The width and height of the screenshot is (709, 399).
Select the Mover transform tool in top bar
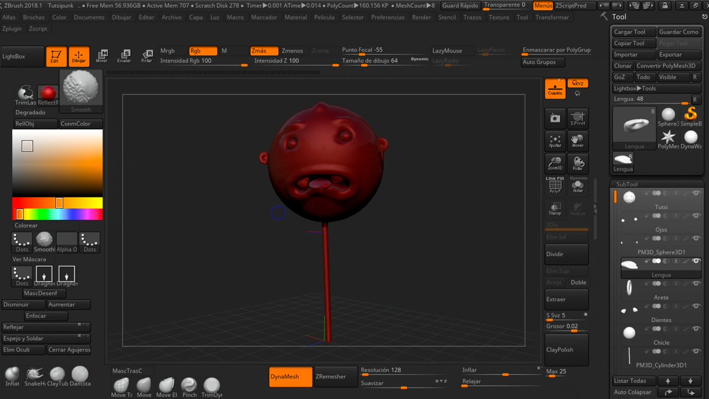point(102,56)
